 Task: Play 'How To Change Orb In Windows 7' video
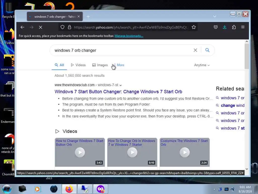point(132,152)
